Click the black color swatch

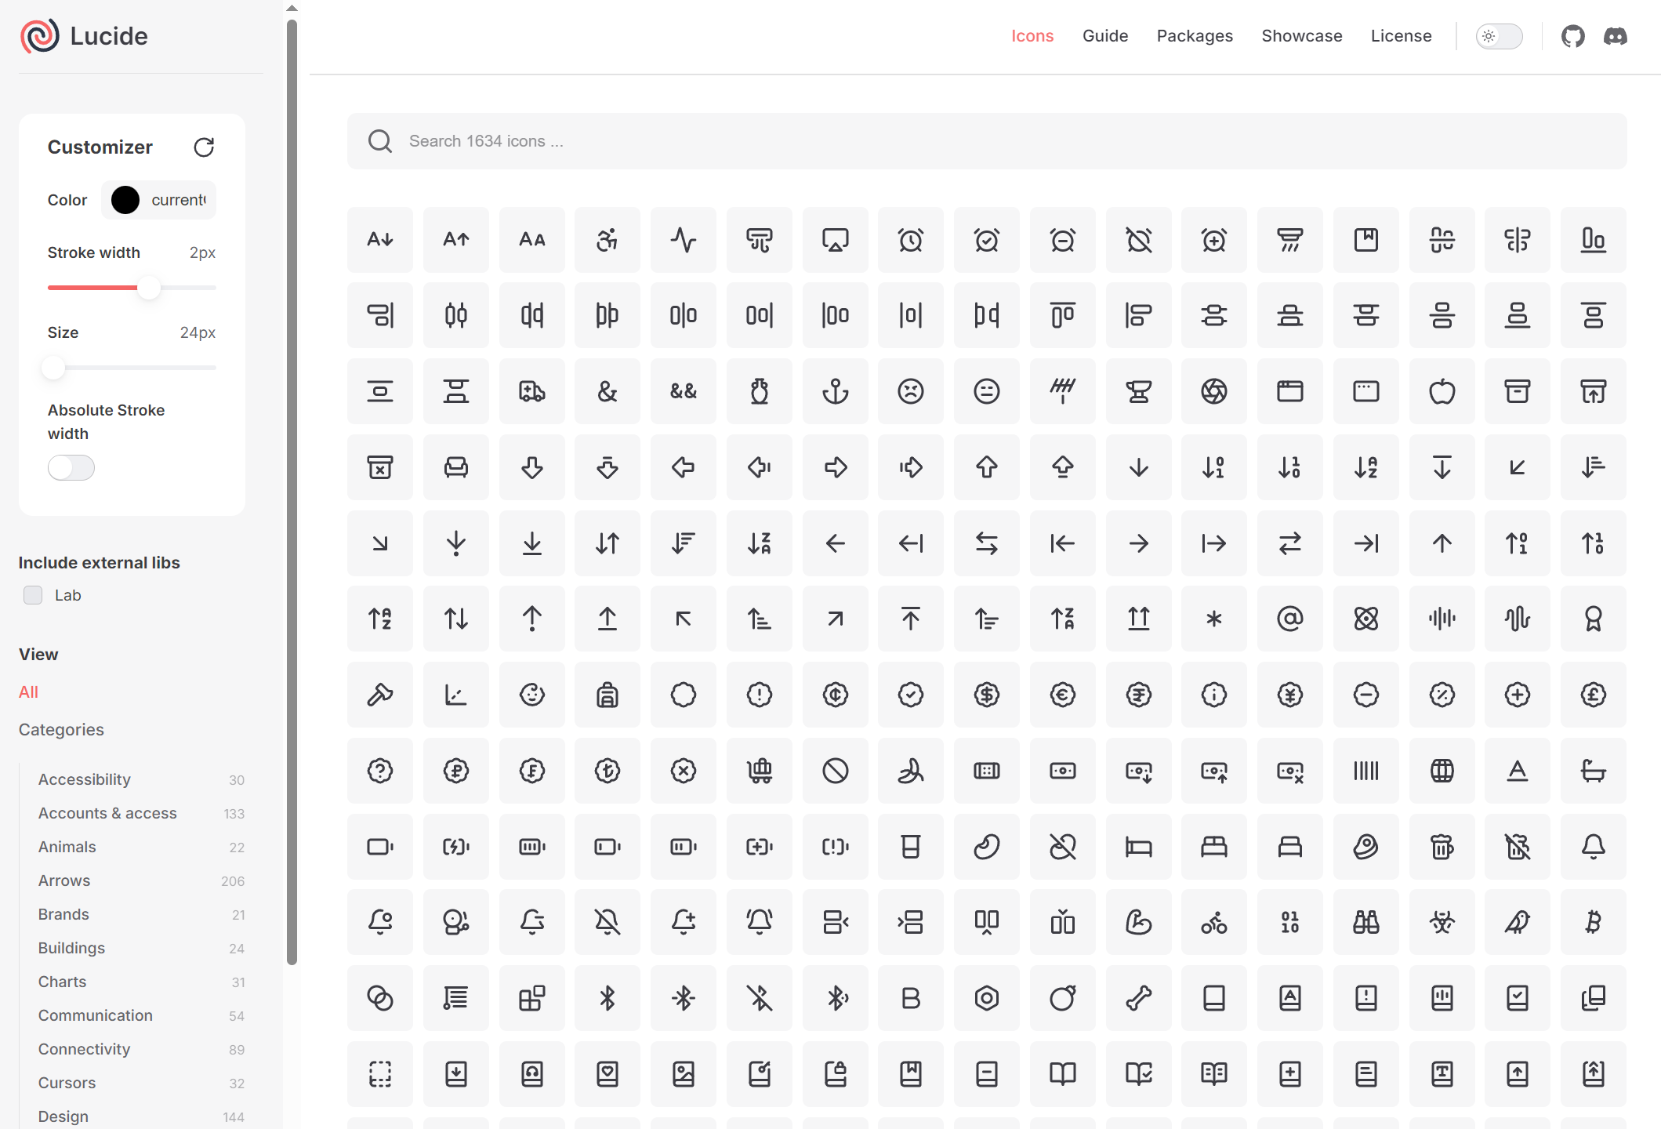(125, 200)
